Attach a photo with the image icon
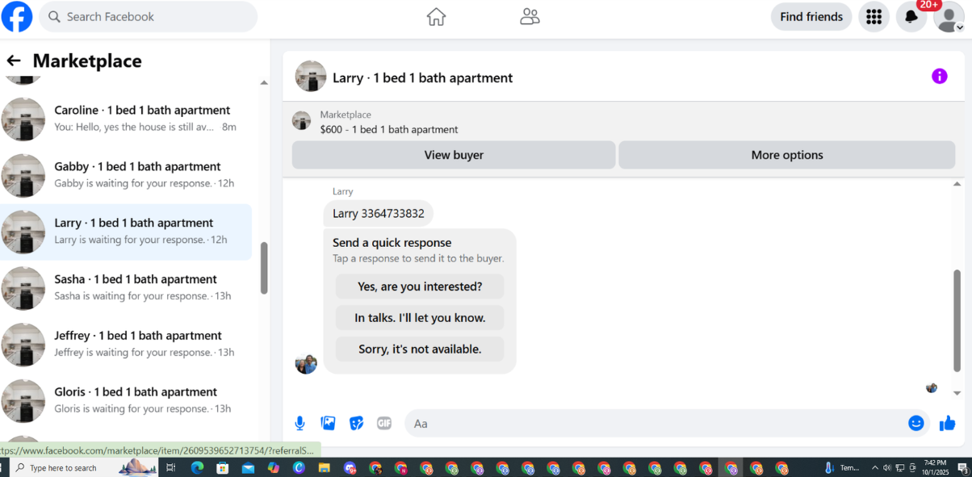972x477 pixels. tap(328, 423)
